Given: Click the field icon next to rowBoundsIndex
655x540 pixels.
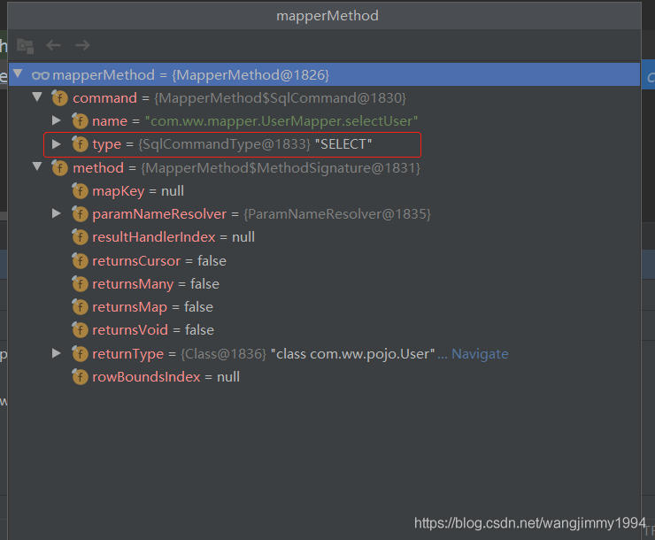Looking at the screenshot, I should [80, 377].
